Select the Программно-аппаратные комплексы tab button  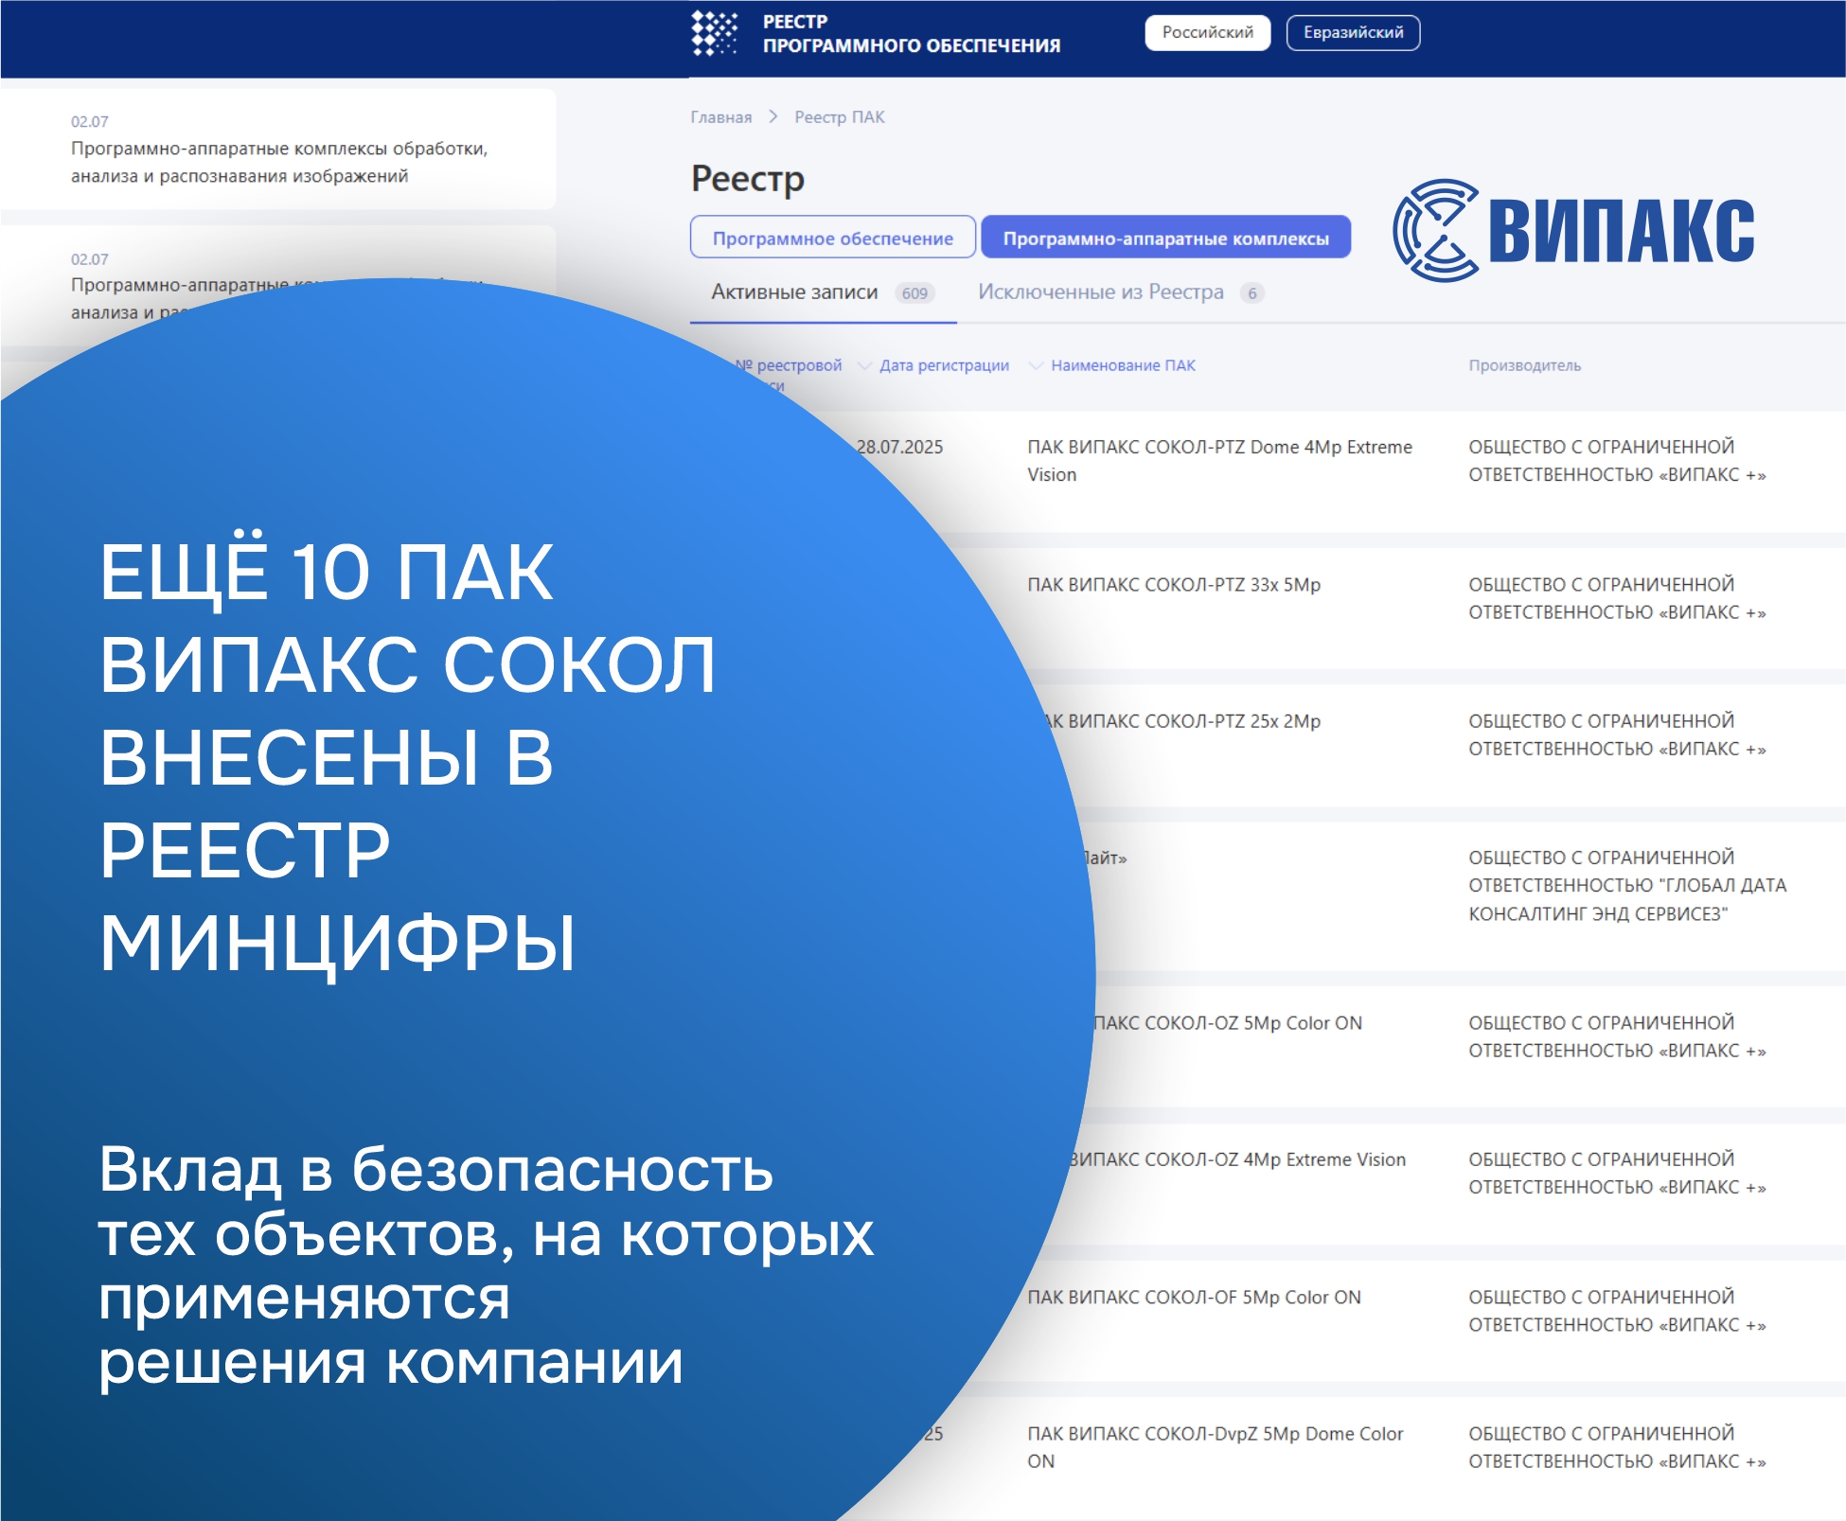point(1165,238)
